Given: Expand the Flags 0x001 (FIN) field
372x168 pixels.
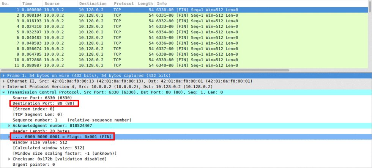Looking at the screenshot, I should [9, 137].
